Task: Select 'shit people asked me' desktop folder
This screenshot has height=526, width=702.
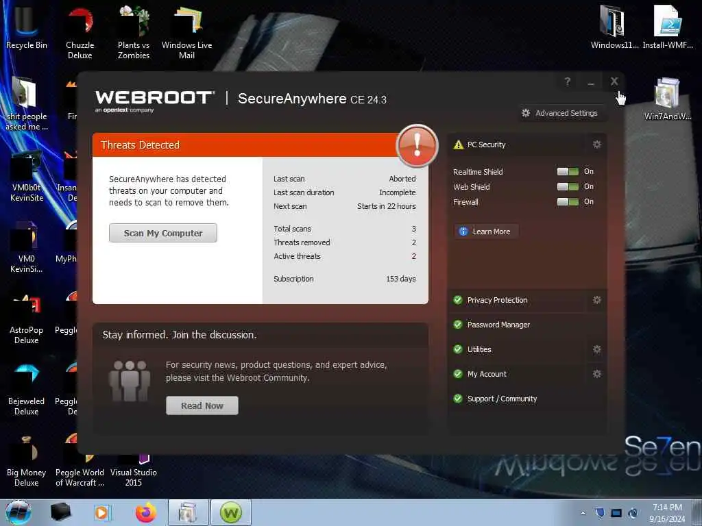Action: [x=26, y=104]
